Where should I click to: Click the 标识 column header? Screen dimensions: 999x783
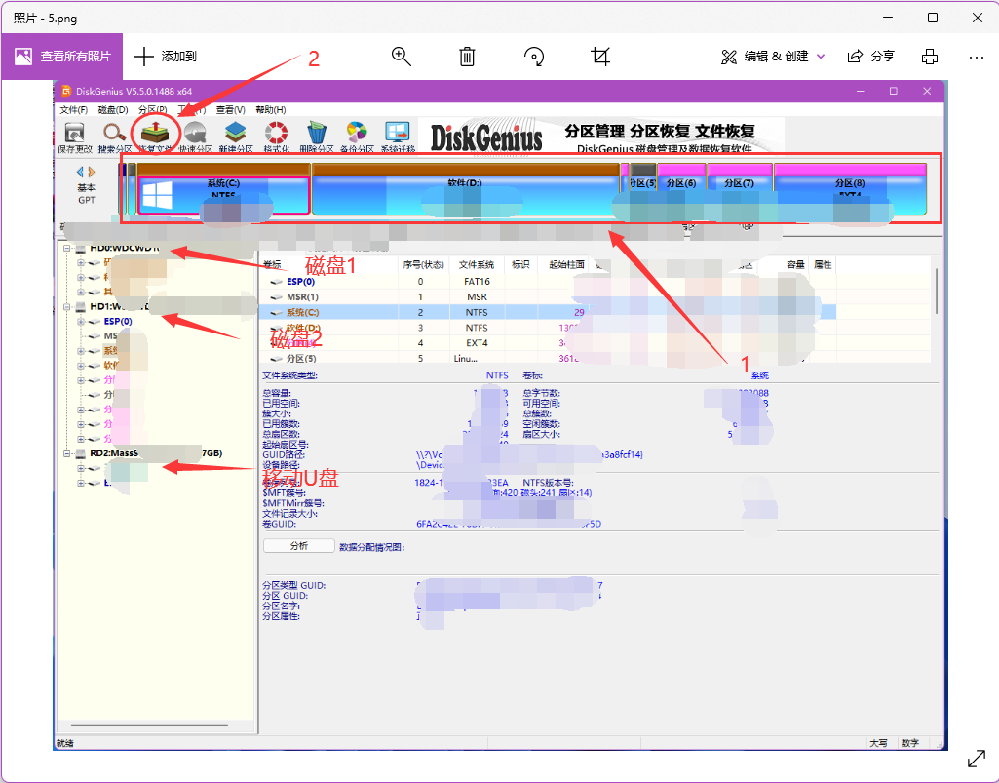(x=520, y=264)
